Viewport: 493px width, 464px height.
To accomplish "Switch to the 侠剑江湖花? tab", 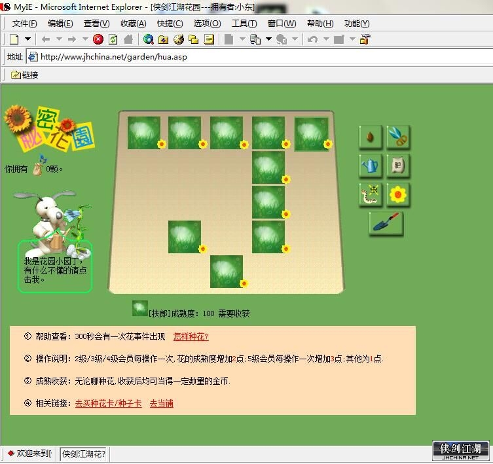I will 84,454.
